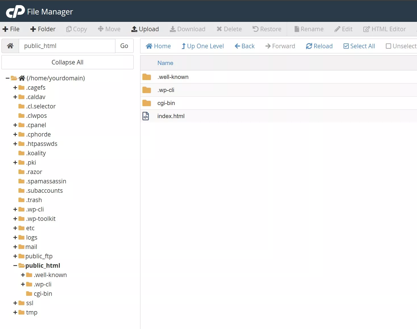Click the Collapse All button
417x329 pixels.
pos(67,62)
